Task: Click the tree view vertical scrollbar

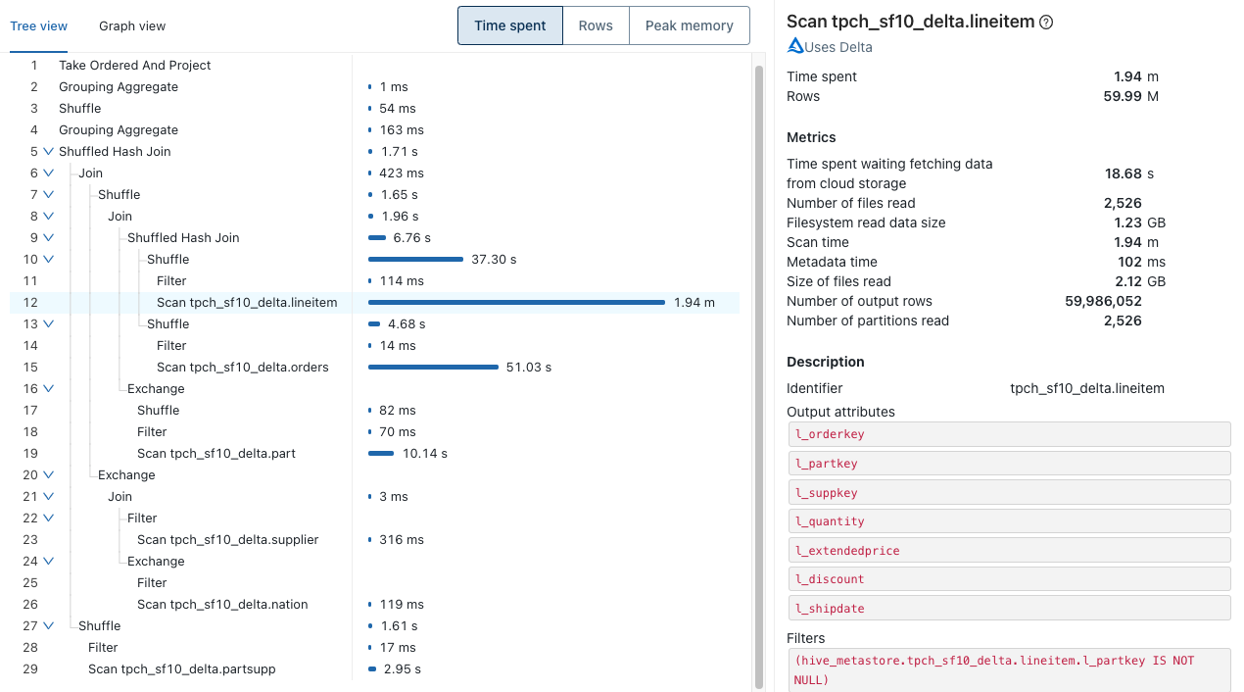Action: [758, 372]
